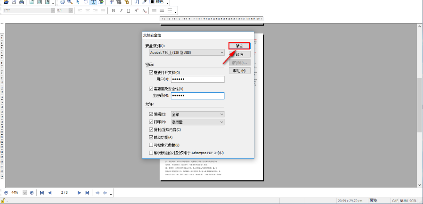Toggle the 打印 permission checkbox
The width and height of the screenshot is (423, 204).
click(x=151, y=122)
